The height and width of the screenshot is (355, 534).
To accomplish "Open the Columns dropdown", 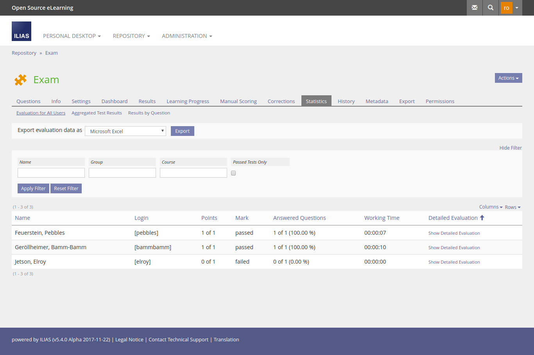I will click(x=491, y=207).
